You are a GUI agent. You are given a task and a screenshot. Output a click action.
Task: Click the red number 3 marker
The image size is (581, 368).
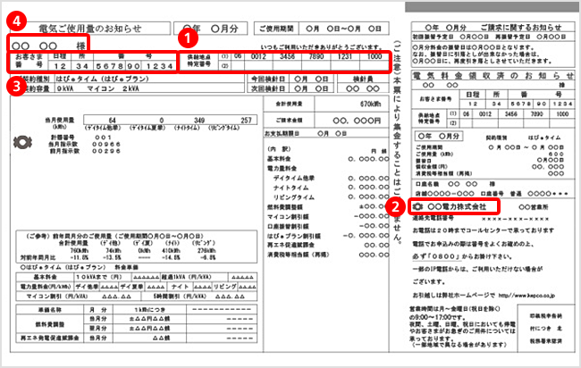point(12,86)
